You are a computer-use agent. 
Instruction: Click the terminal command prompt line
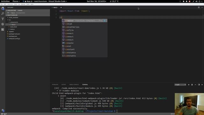click(85, 111)
